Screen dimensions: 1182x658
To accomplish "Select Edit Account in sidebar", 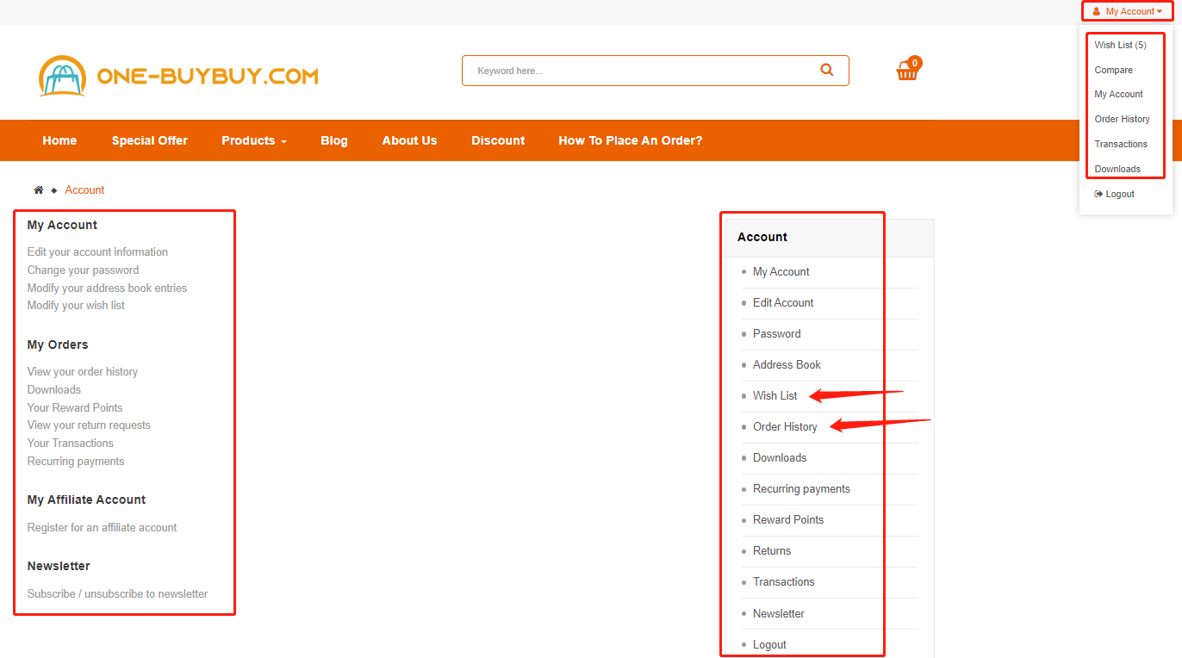I will pyautogui.click(x=783, y=303).
